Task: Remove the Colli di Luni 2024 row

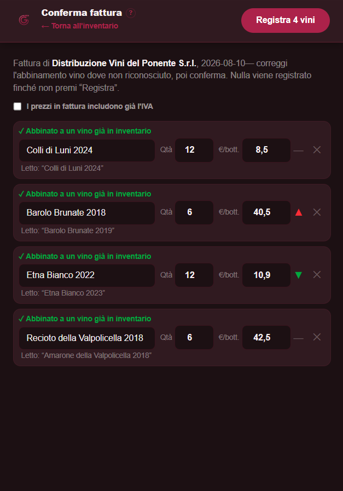Action: pyautogui.click(x=317, y=149)
